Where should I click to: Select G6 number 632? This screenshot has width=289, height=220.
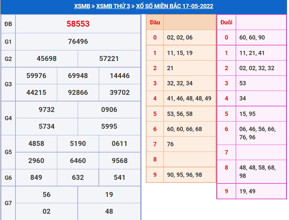click(x=78, y=178)
